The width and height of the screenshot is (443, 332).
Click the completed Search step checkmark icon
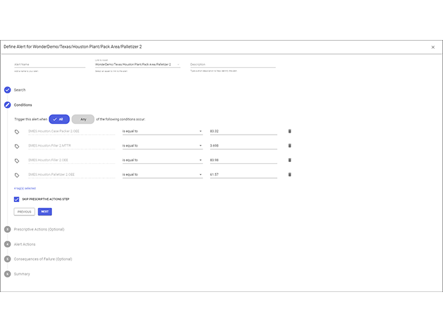(7, 89)
